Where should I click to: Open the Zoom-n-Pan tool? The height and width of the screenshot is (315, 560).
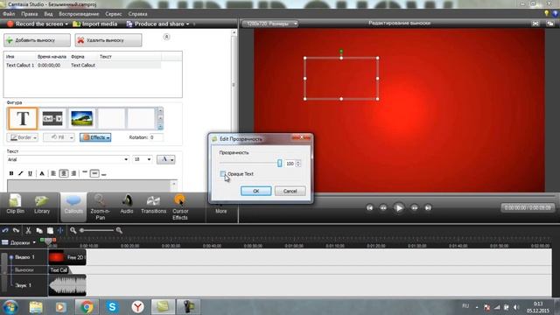click(x=100, y=207)
